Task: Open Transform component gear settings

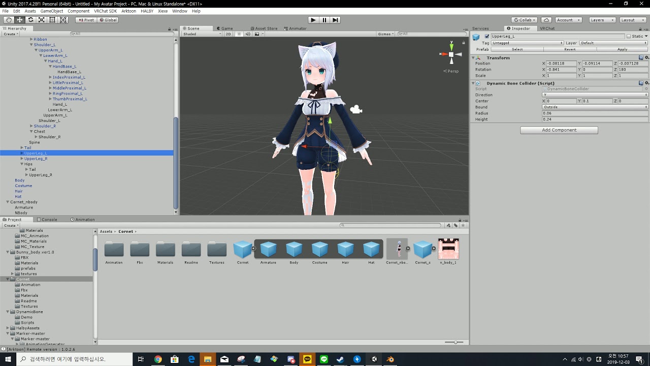Action: coord(646,57)
